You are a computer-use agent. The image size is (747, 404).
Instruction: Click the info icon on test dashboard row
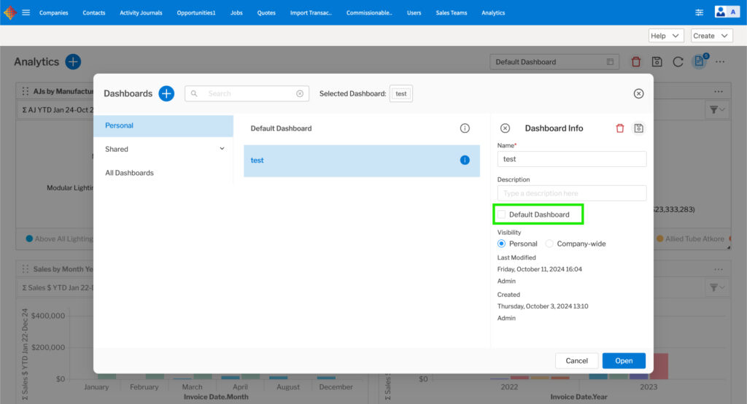[465, 160]
